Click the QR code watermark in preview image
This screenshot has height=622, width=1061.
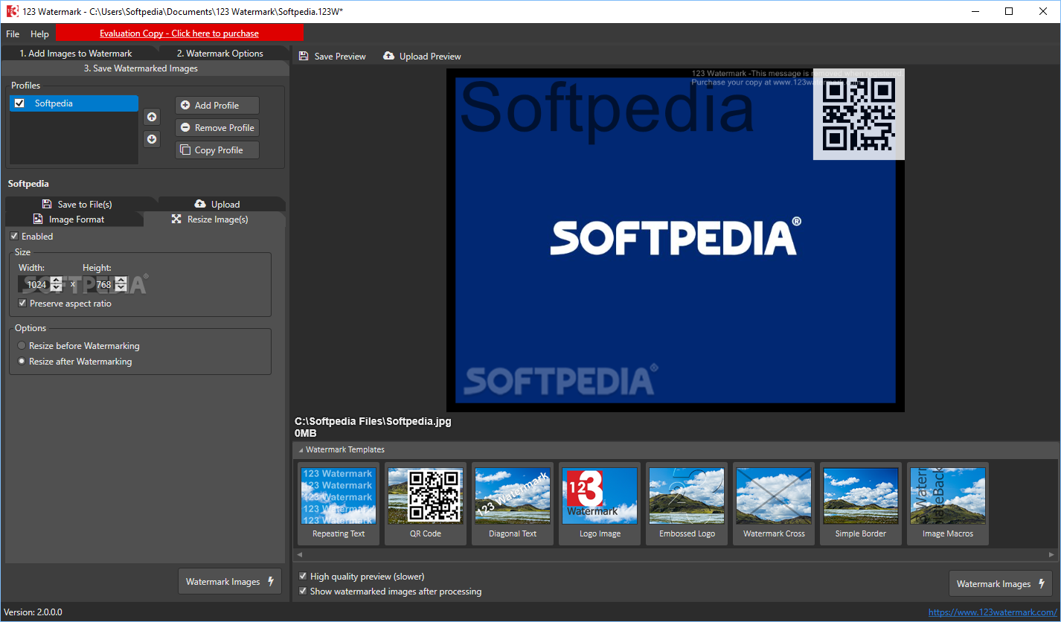coord(859,114)
